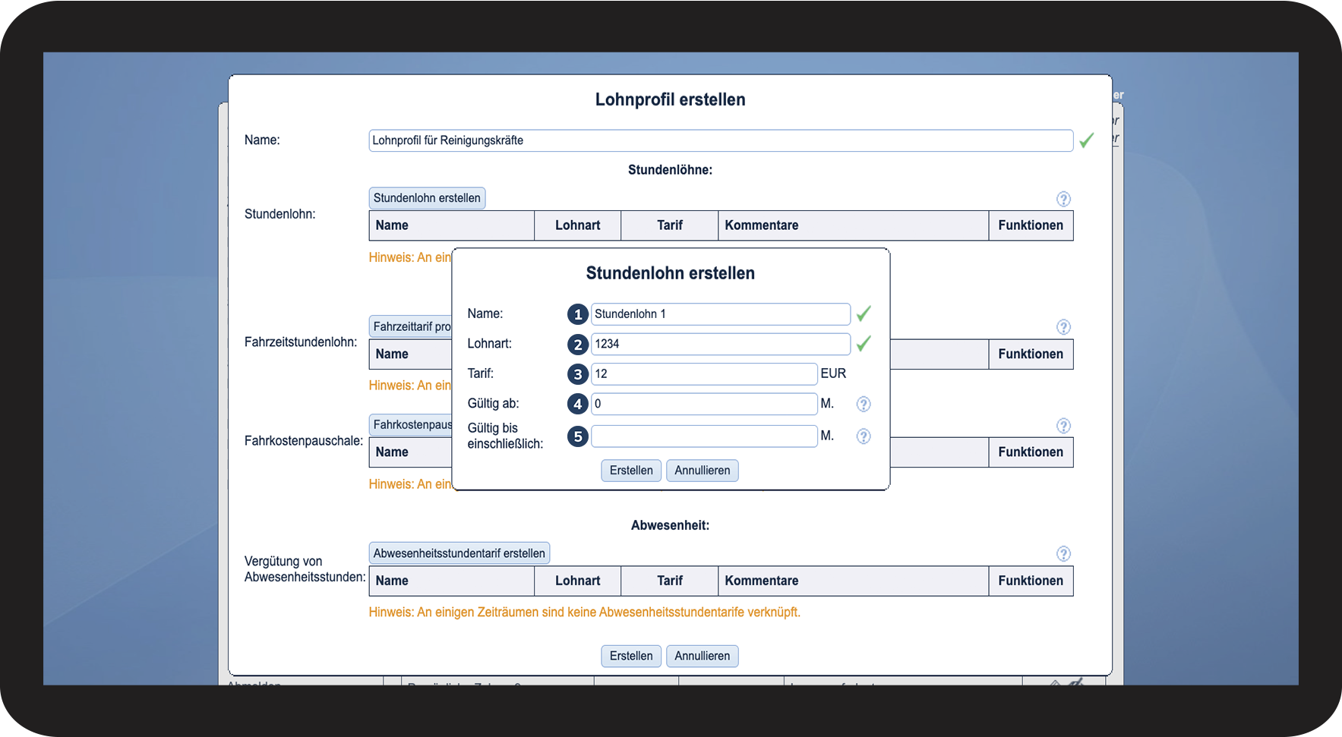Open help icon beside Stundenlohn table
The width and height of the screenshot is (1342, 737).
pos(1063,199)
